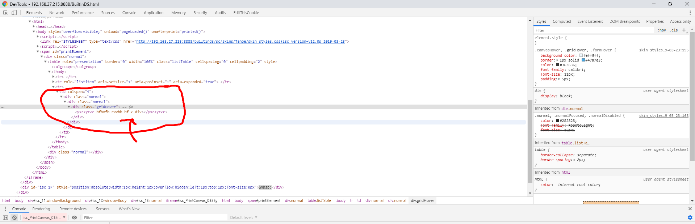Select span#printElement breadcrumb
Viewport: 695px width, 224px height.
[264, 200]
